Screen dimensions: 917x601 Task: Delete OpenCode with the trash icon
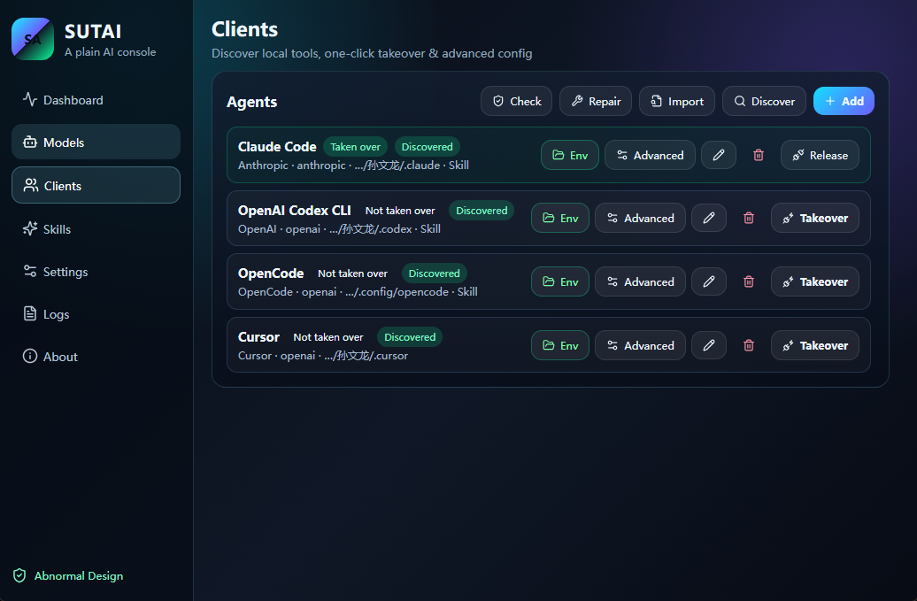point(749,281)
